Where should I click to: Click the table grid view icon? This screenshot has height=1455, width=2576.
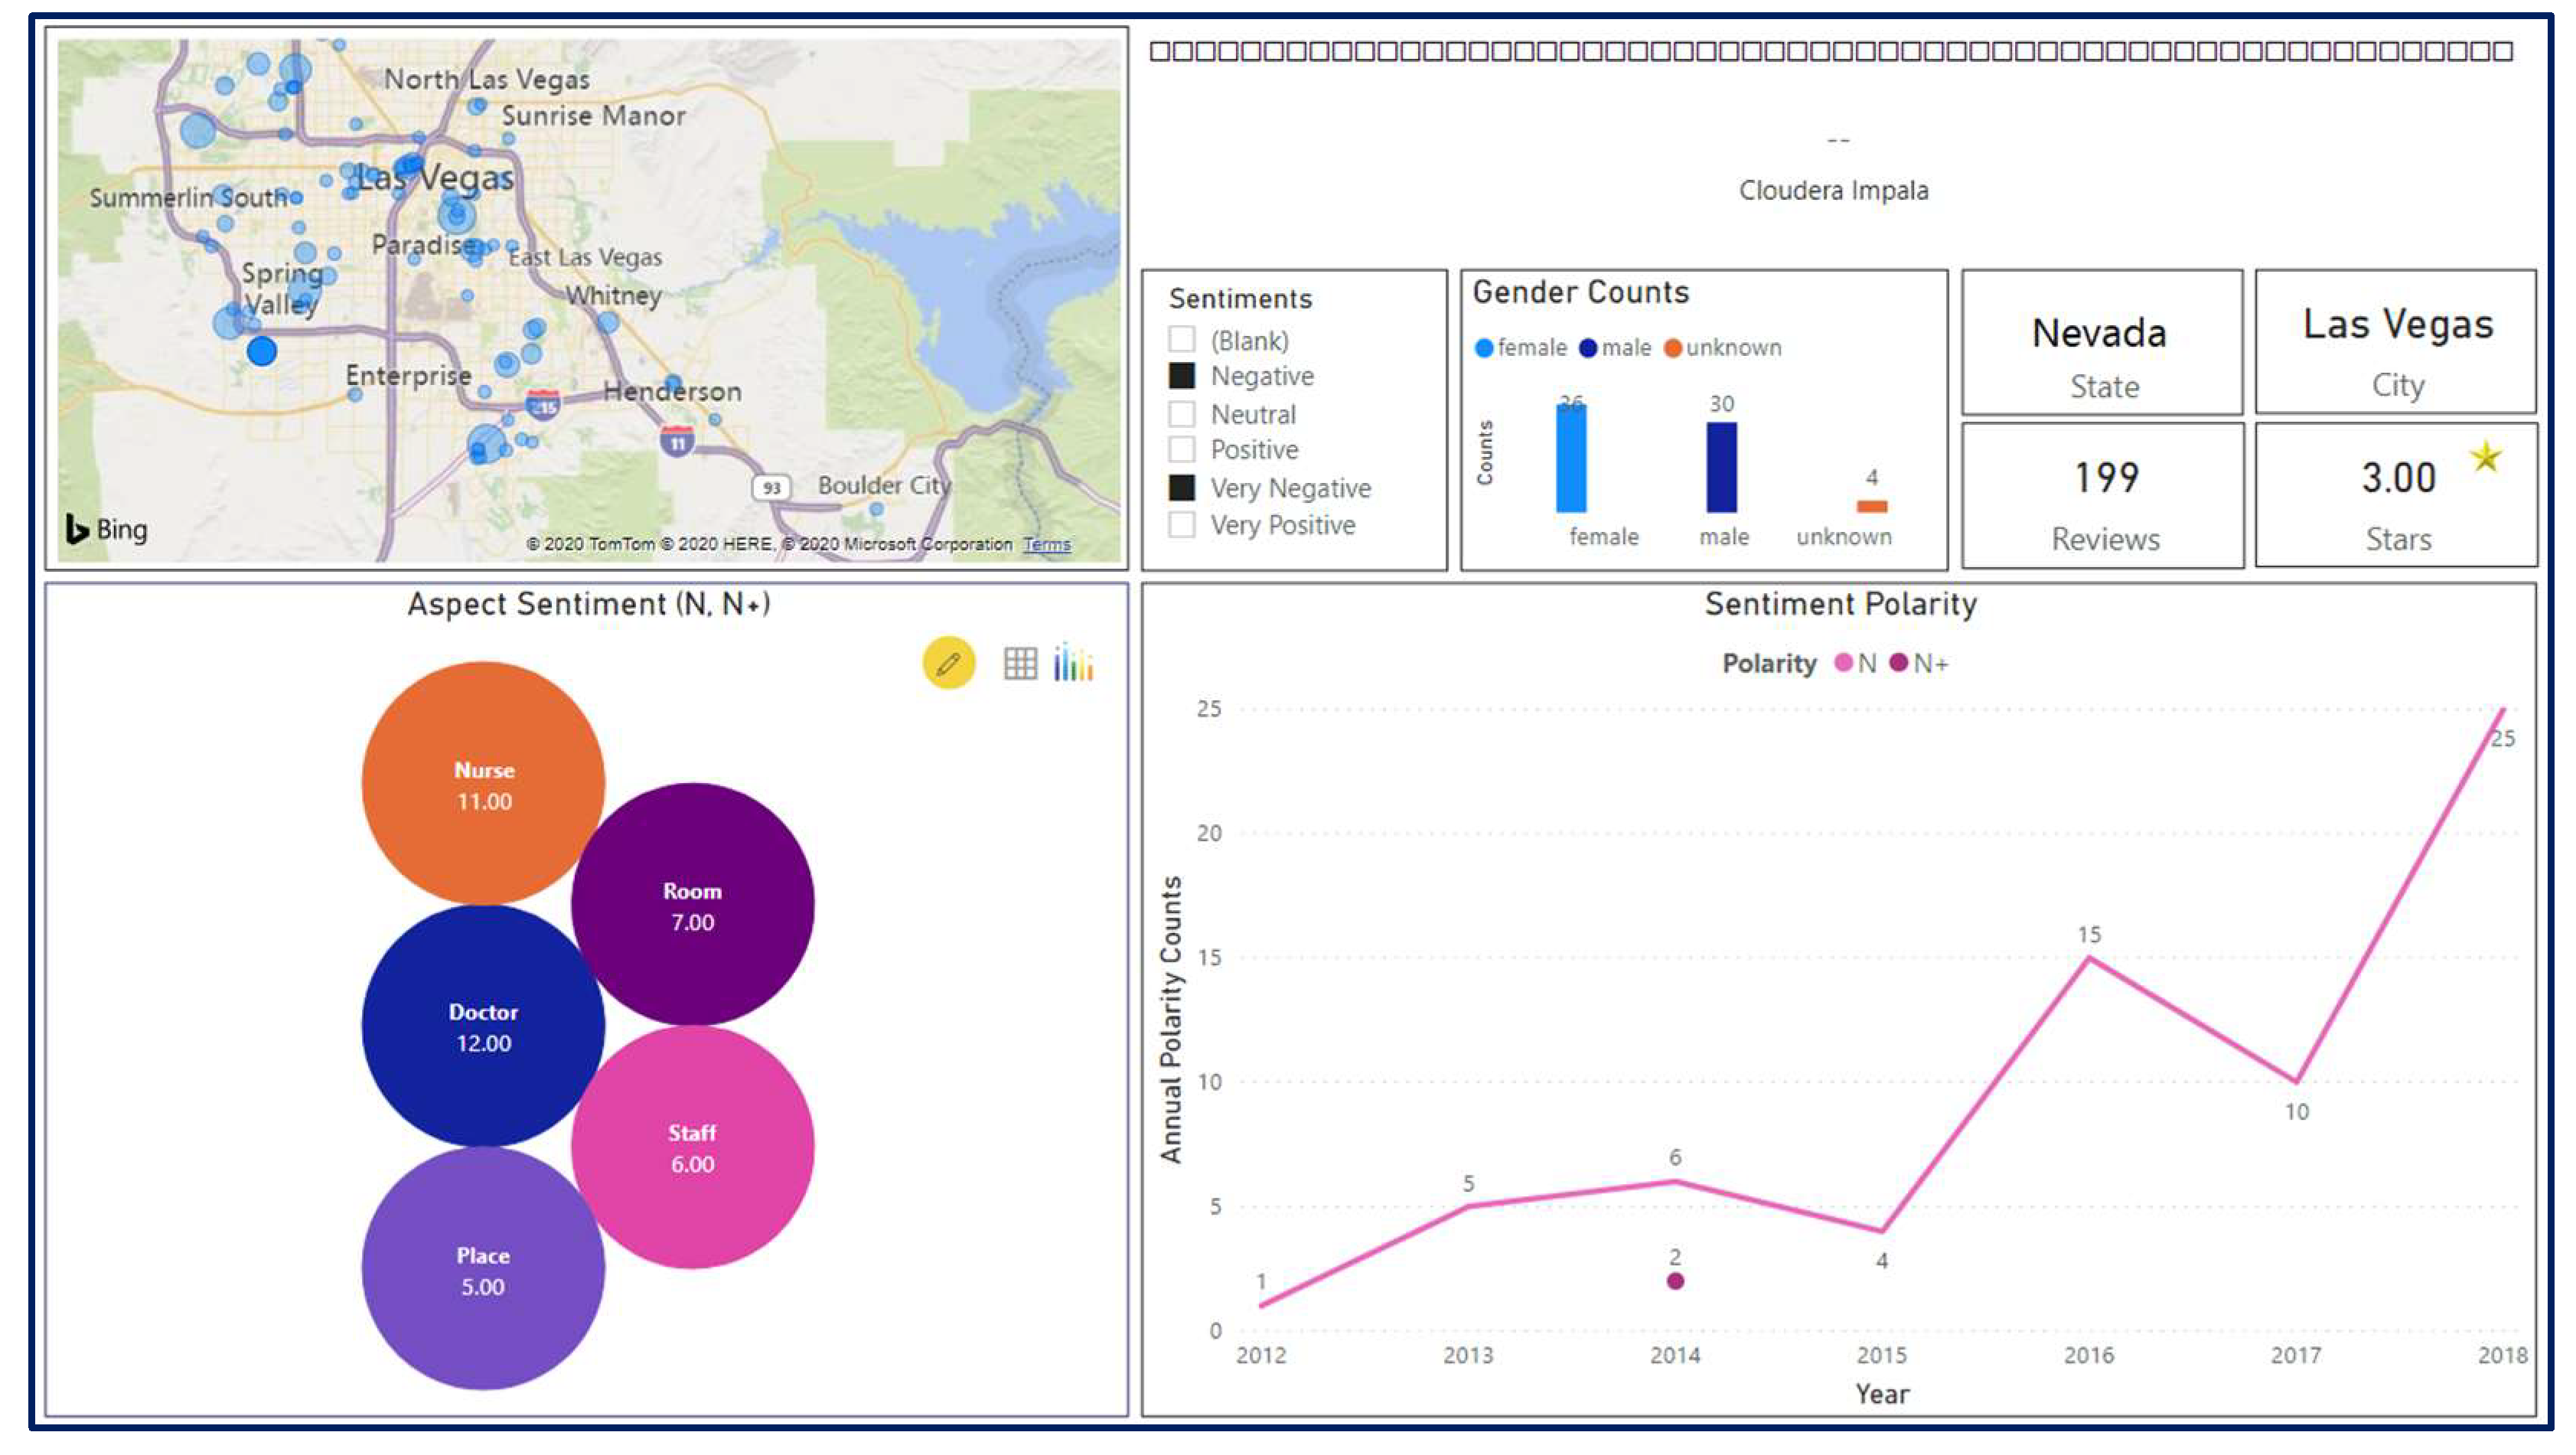point(1019,663)
